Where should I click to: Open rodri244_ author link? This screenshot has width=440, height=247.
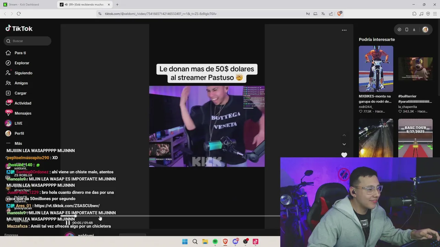pyautogui.click(x=366, y=107)
